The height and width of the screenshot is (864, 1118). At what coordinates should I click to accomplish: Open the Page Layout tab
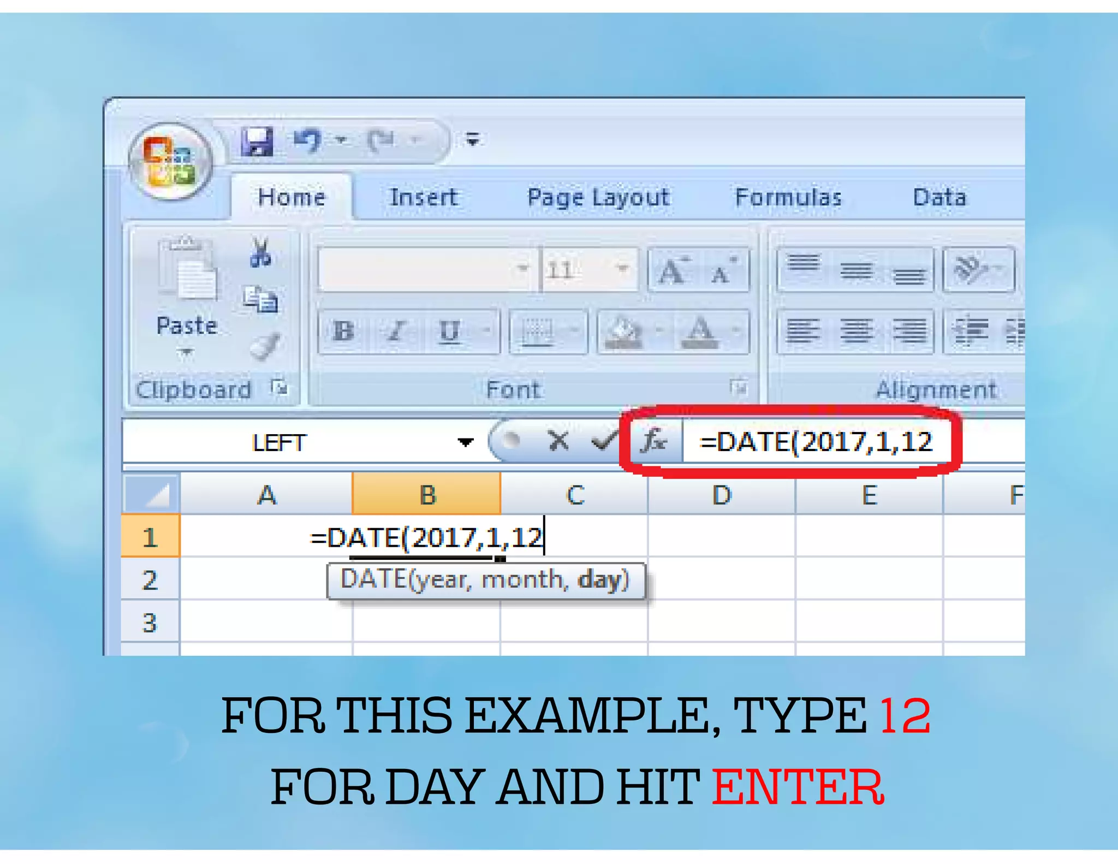pos(598,197)
